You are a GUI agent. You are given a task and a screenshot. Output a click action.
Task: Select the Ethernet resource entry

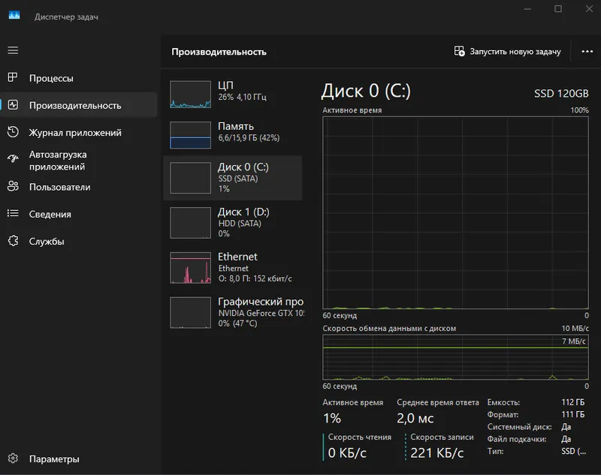(233, 267)
